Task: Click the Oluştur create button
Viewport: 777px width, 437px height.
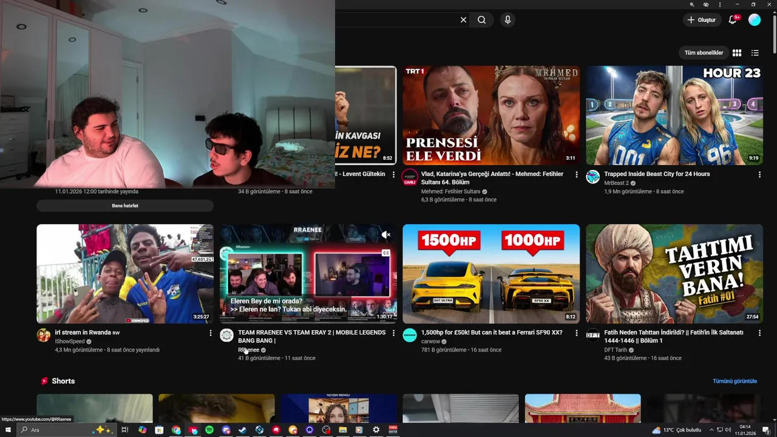Action: coord(701,20)
